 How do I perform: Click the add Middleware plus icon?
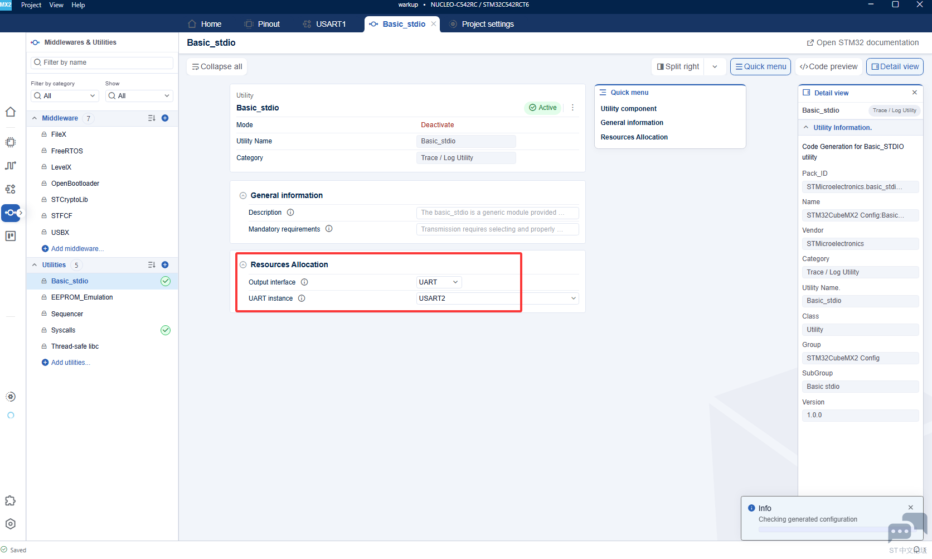click(x=165, y=118)
